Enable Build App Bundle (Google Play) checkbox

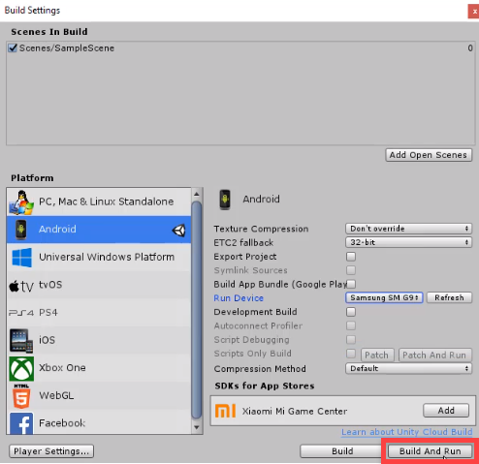pos(351,284)
